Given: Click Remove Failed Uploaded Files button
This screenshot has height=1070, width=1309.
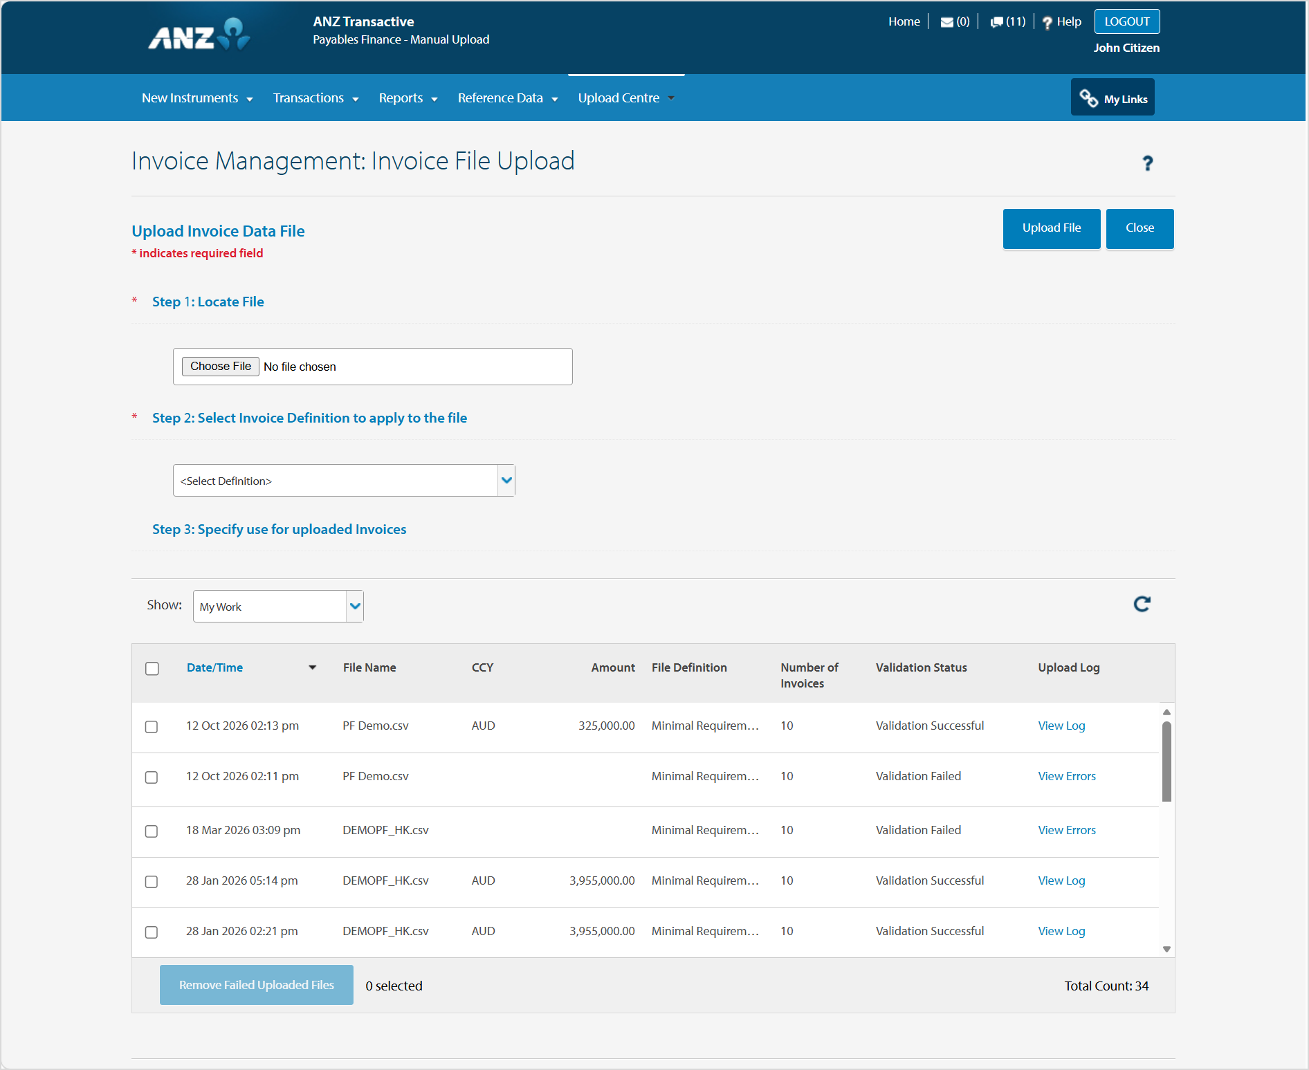Looking at the screenshot, I should point(256,985).
